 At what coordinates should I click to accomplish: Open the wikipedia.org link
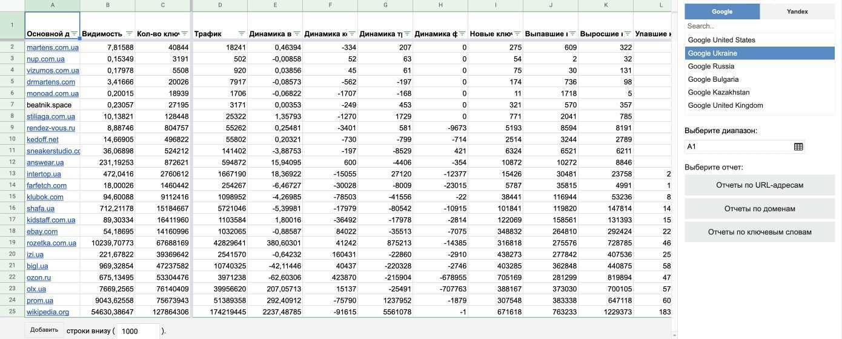48,312
